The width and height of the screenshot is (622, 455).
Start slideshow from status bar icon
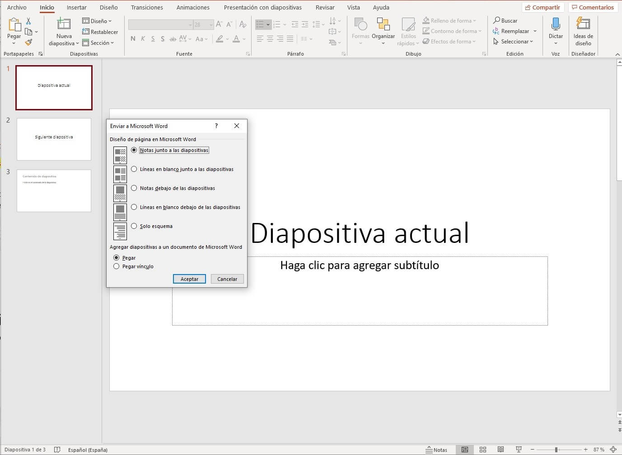tap(519, 450)
